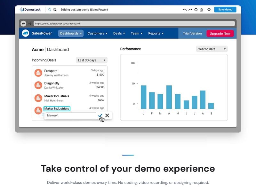Redo the last edit
Image resolution: width=256 pixels, height=192 pixels.
[190, 10]
